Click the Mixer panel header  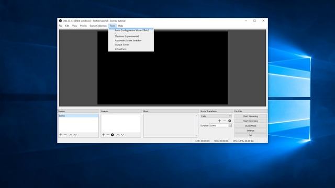[171, 111]
